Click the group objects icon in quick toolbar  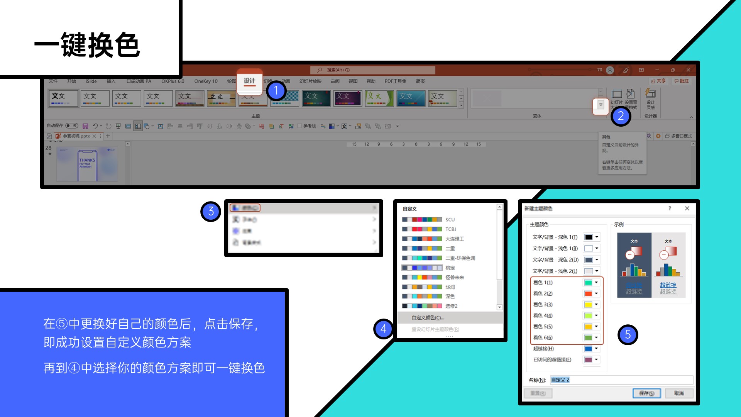tap(378, 126)
